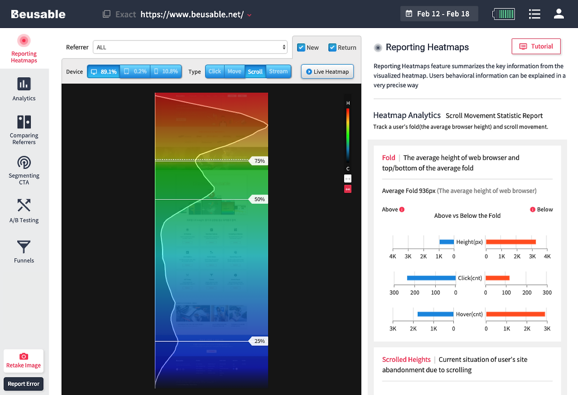Select the mobile device 10.8% filter
Image resolution: width=578 pixels, height=395 pixels.
[166, 72]
